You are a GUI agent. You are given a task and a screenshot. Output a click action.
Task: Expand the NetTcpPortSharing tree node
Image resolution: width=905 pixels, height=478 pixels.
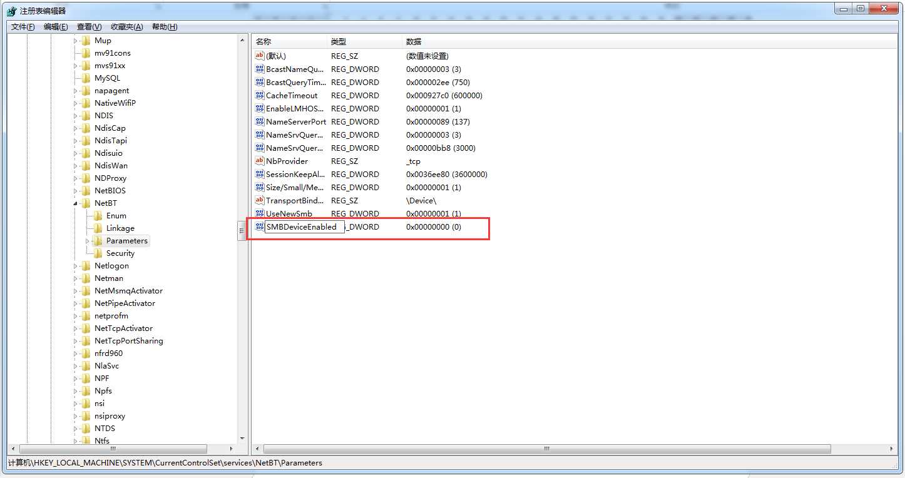[x=76, y=341]
